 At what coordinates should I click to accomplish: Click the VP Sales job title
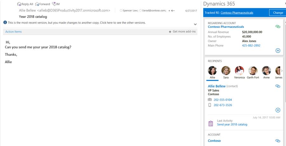coord(214,90)
